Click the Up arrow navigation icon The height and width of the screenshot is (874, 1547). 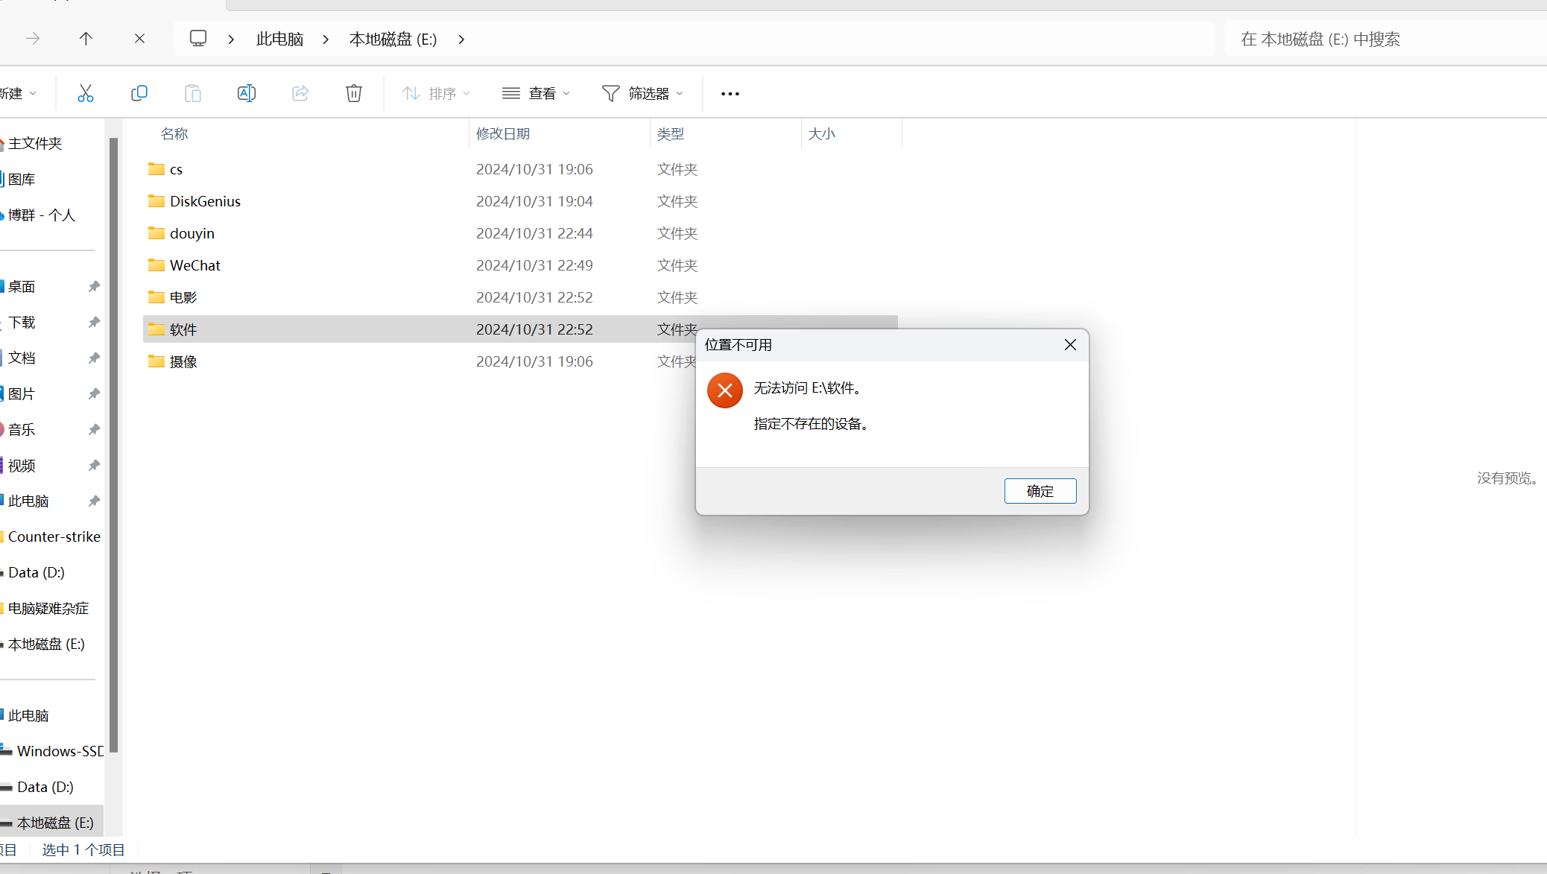tap(86, 39)
